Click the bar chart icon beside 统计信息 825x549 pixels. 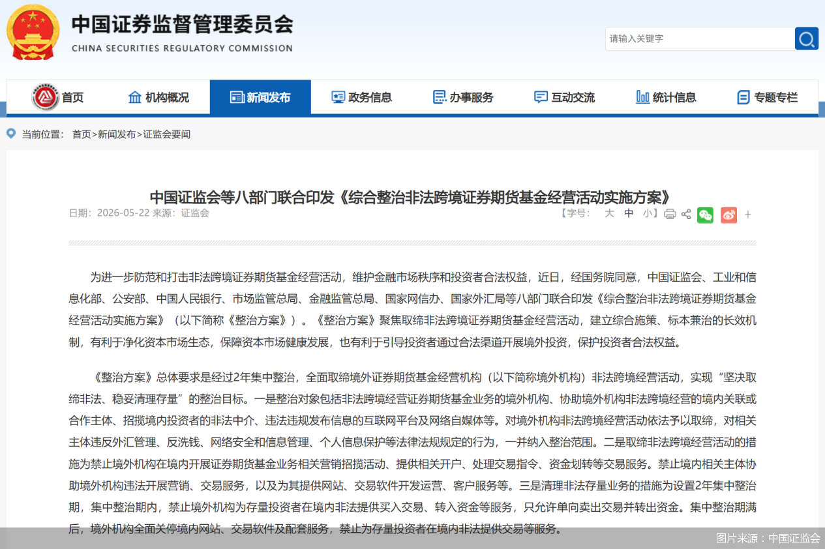pyautogui.click(x=642, y=97)
